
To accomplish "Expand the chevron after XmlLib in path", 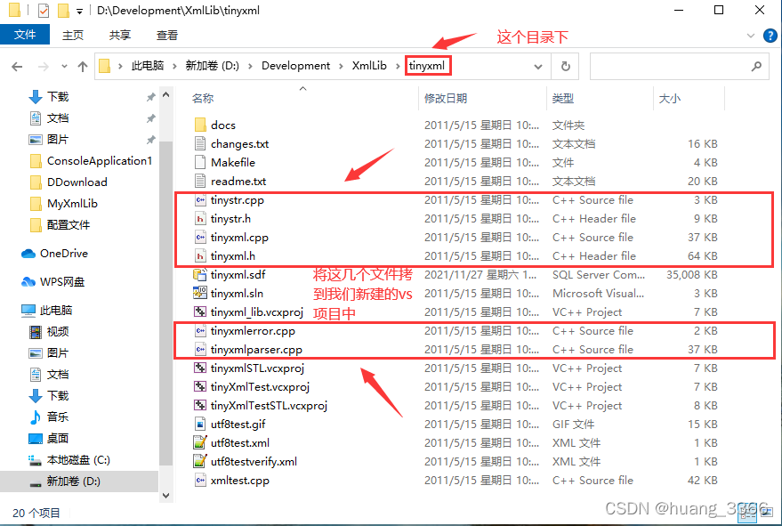I will pyautogui.click(x=398, y=66).
